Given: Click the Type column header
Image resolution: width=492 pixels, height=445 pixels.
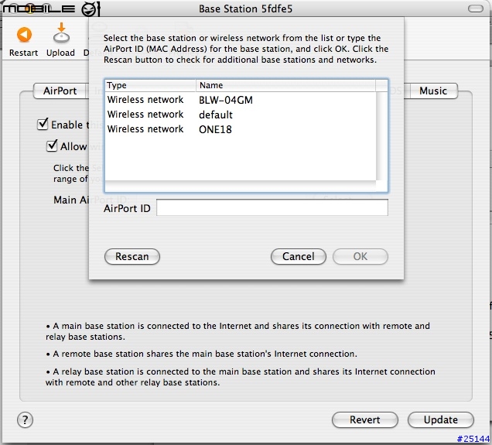Looking at the screenshot, I should click(x=151, y=85).
